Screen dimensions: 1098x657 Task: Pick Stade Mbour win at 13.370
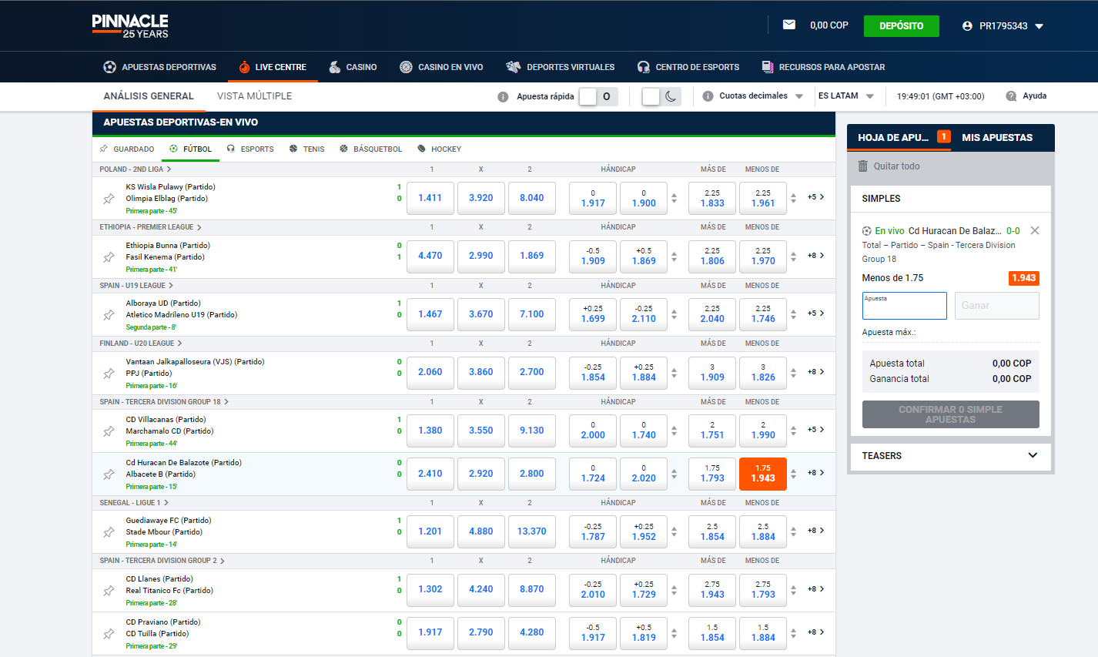(x=532, y=531)
